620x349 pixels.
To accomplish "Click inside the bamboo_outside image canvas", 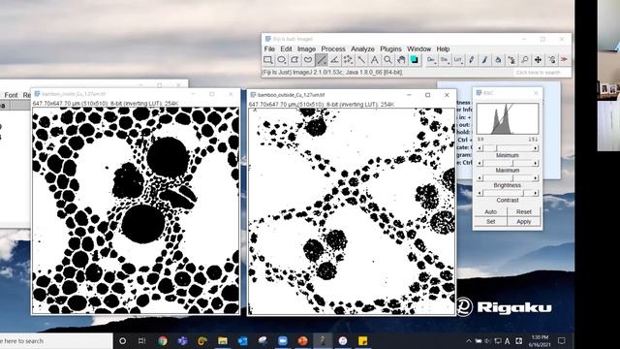I will tap(352, 211).
